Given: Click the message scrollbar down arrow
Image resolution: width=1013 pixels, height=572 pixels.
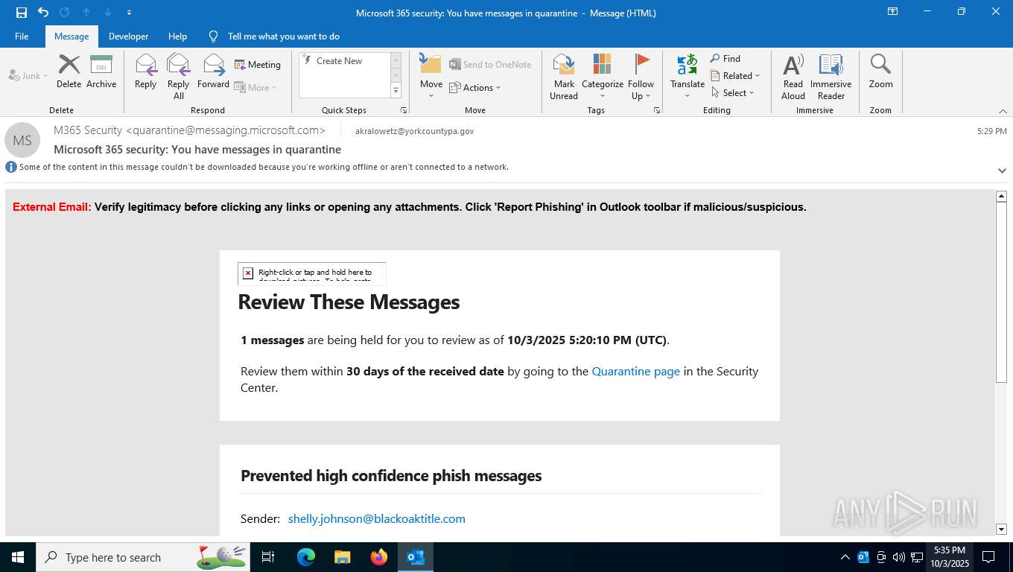Looking at the screenshot, I should [x=1001, y=529].
